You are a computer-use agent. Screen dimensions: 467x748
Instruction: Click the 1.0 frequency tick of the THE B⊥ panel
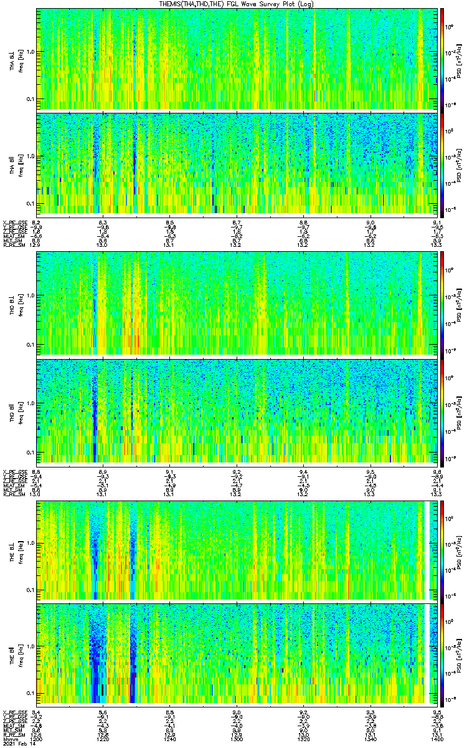point(31,543)
